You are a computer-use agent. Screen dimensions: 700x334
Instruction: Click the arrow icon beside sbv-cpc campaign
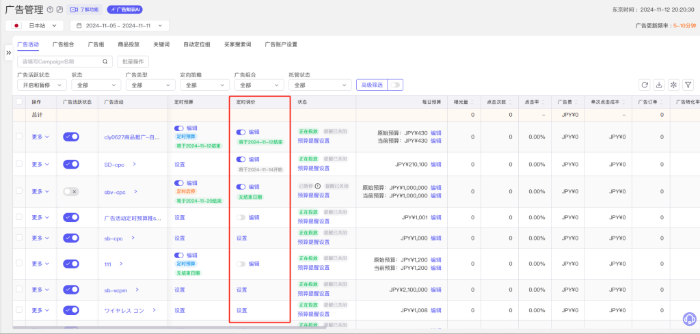136,192
